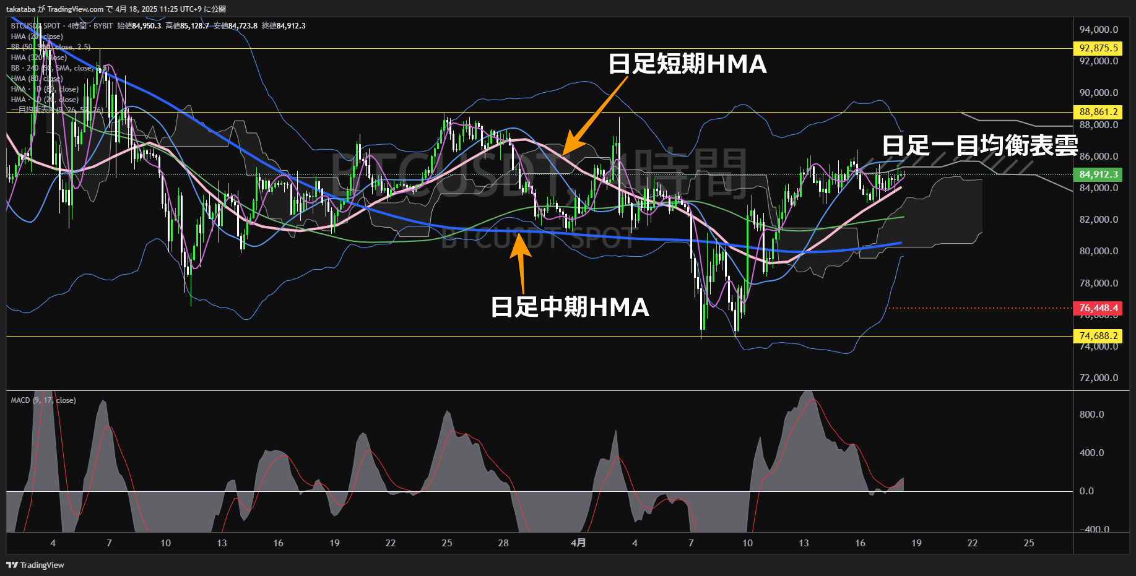The height and width of the screenshot is (576, 1136).
Task: Click the 400.0 tick on the MACD axis
Action: pyautogui.click(x=1091, y=453)
